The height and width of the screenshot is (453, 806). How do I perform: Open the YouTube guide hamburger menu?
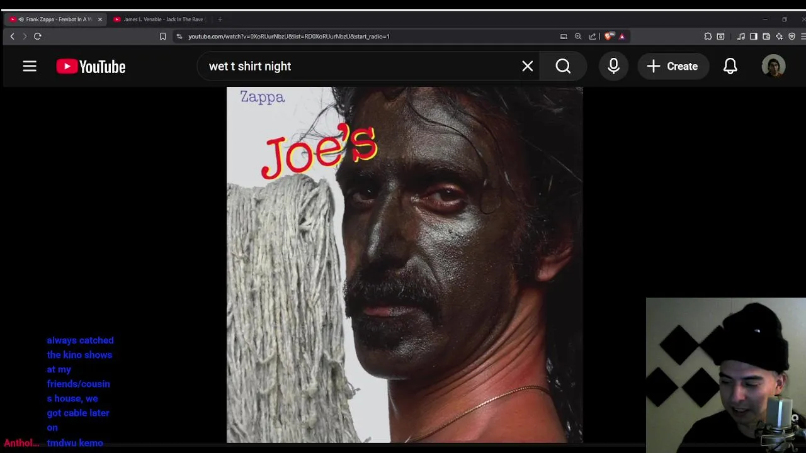(30, 66)
